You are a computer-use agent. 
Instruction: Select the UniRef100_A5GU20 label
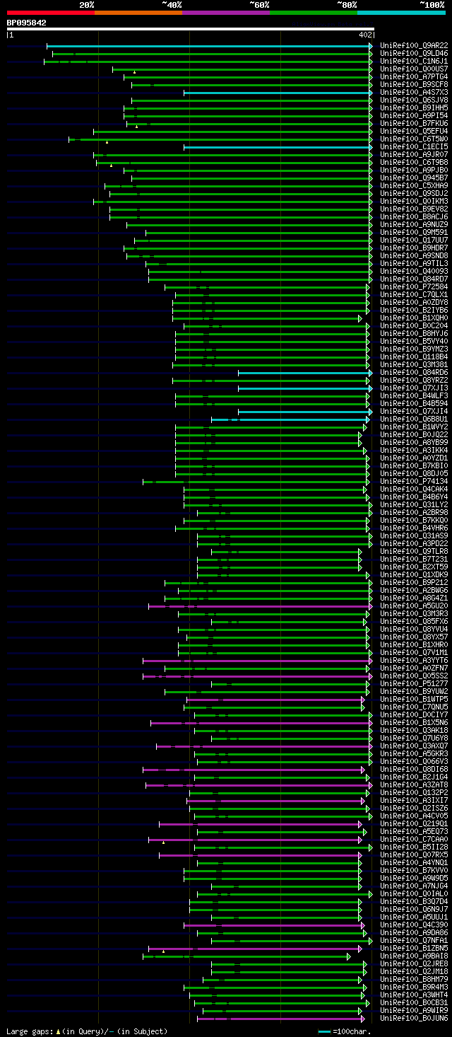pyautogui.click(x=414, y=606)
